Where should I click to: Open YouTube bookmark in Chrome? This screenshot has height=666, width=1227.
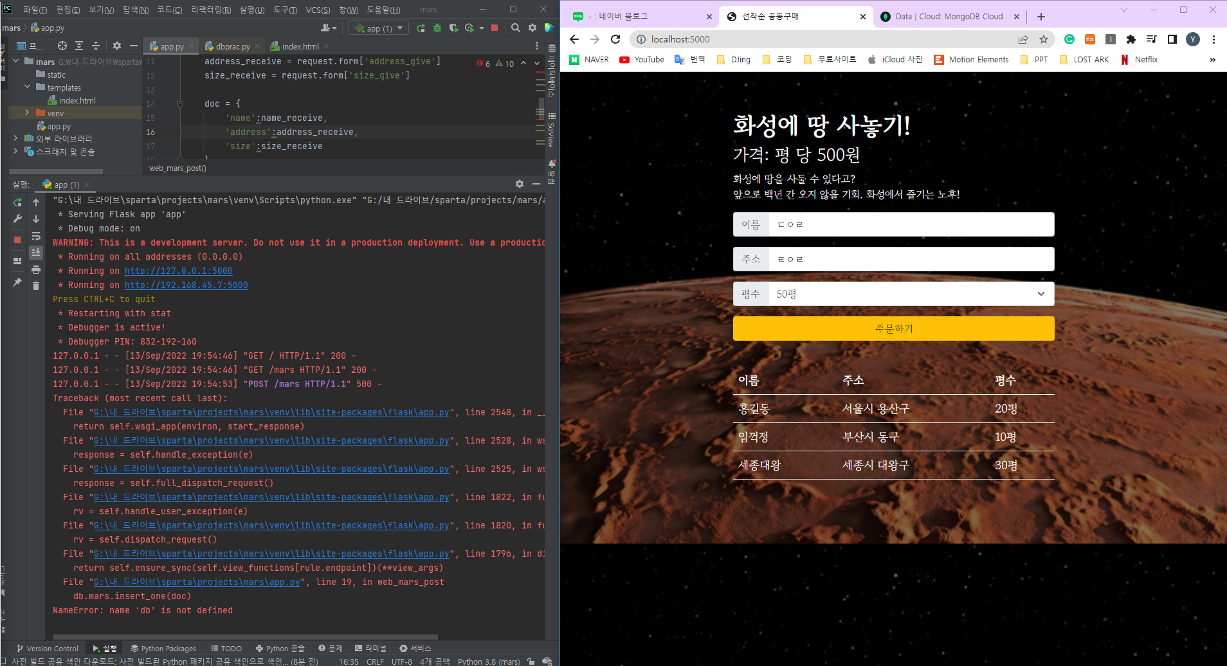[x=642, y=60]
